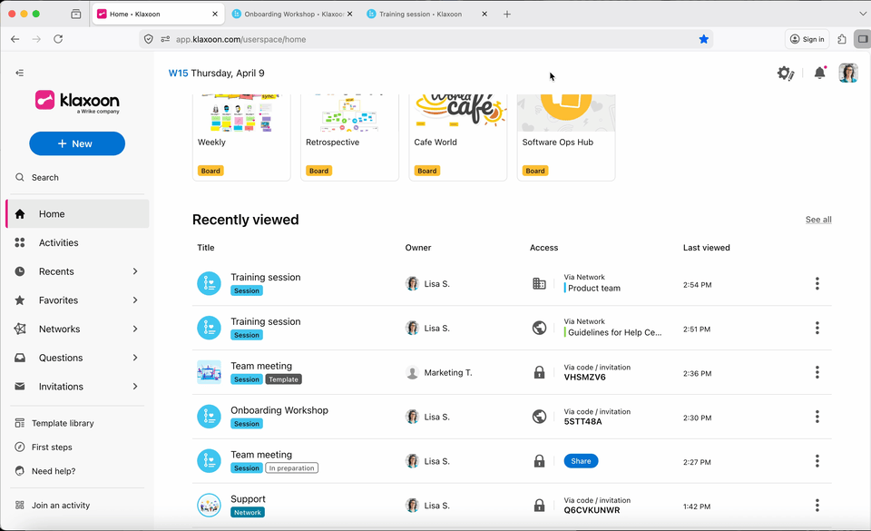Open the Software Ops Hub board card
The width and height of the screenshot is (871, 531).
click(x=566, y=137)
